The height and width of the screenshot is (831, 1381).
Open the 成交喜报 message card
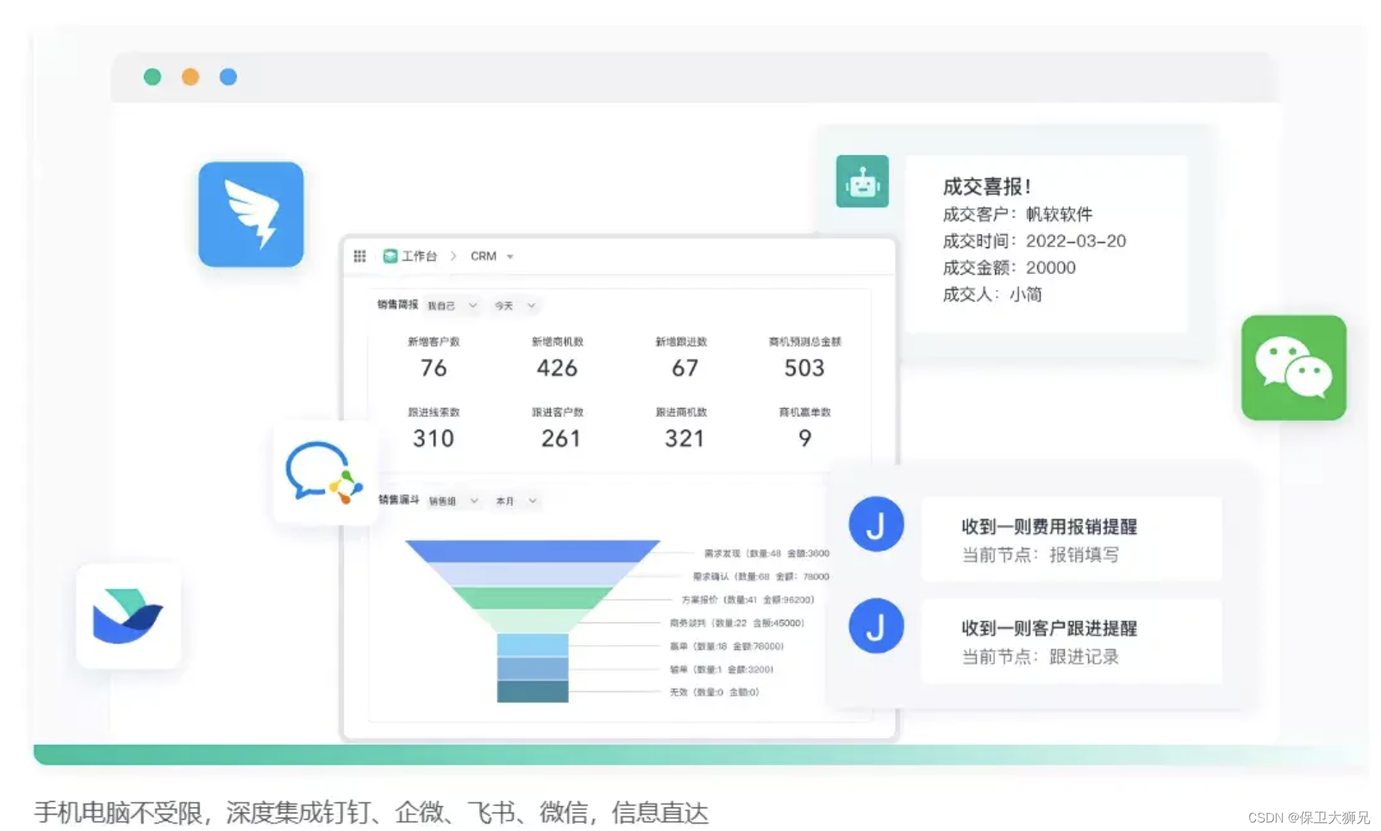(x=1046, y=241)
